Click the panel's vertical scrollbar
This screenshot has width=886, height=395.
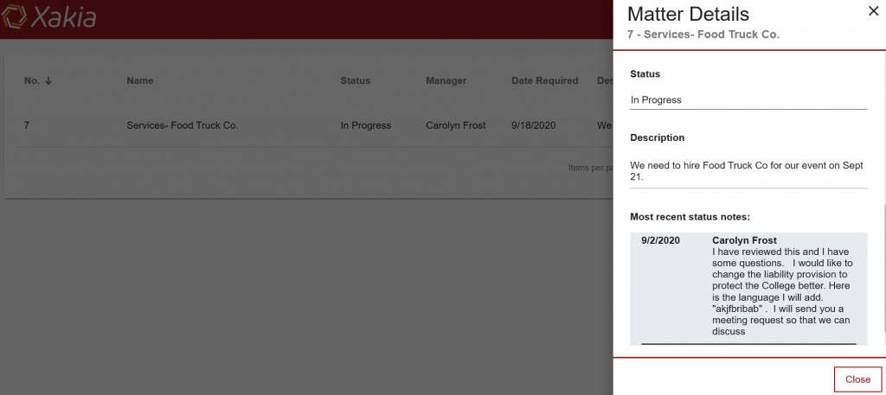883,269
